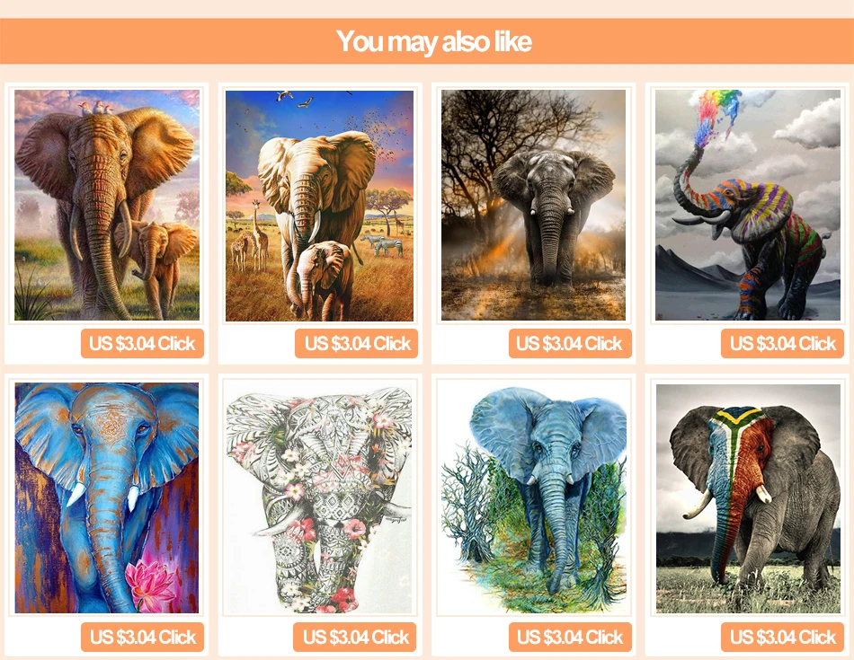The image size is (854, 660).
Task: Click the rainbow paint spray above elephant's trunk
Action: 718,115
